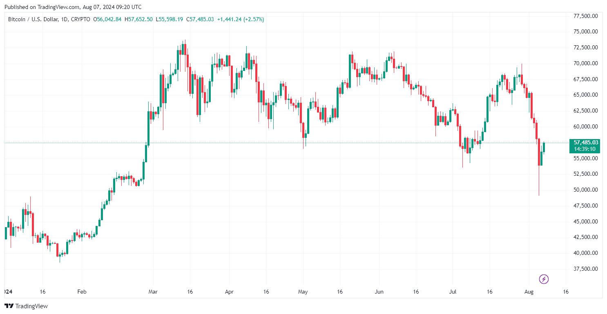Click the change value +1,441.24 (+2.57%)

coord(240,19)
